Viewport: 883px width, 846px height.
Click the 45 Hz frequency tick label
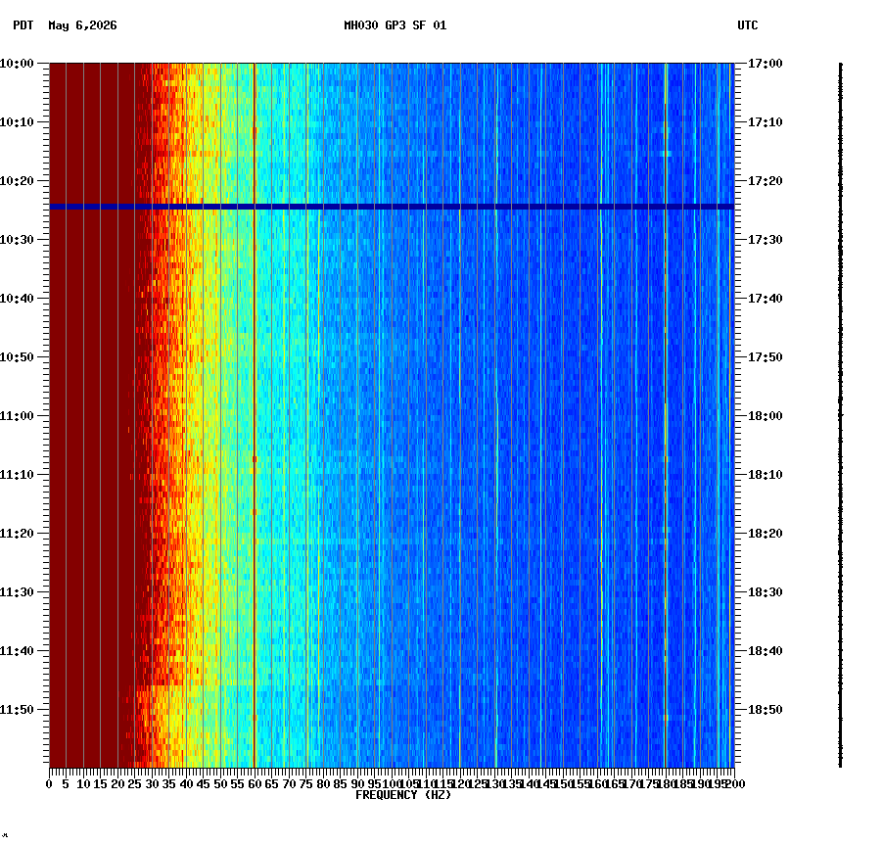(x=204, y=784)
